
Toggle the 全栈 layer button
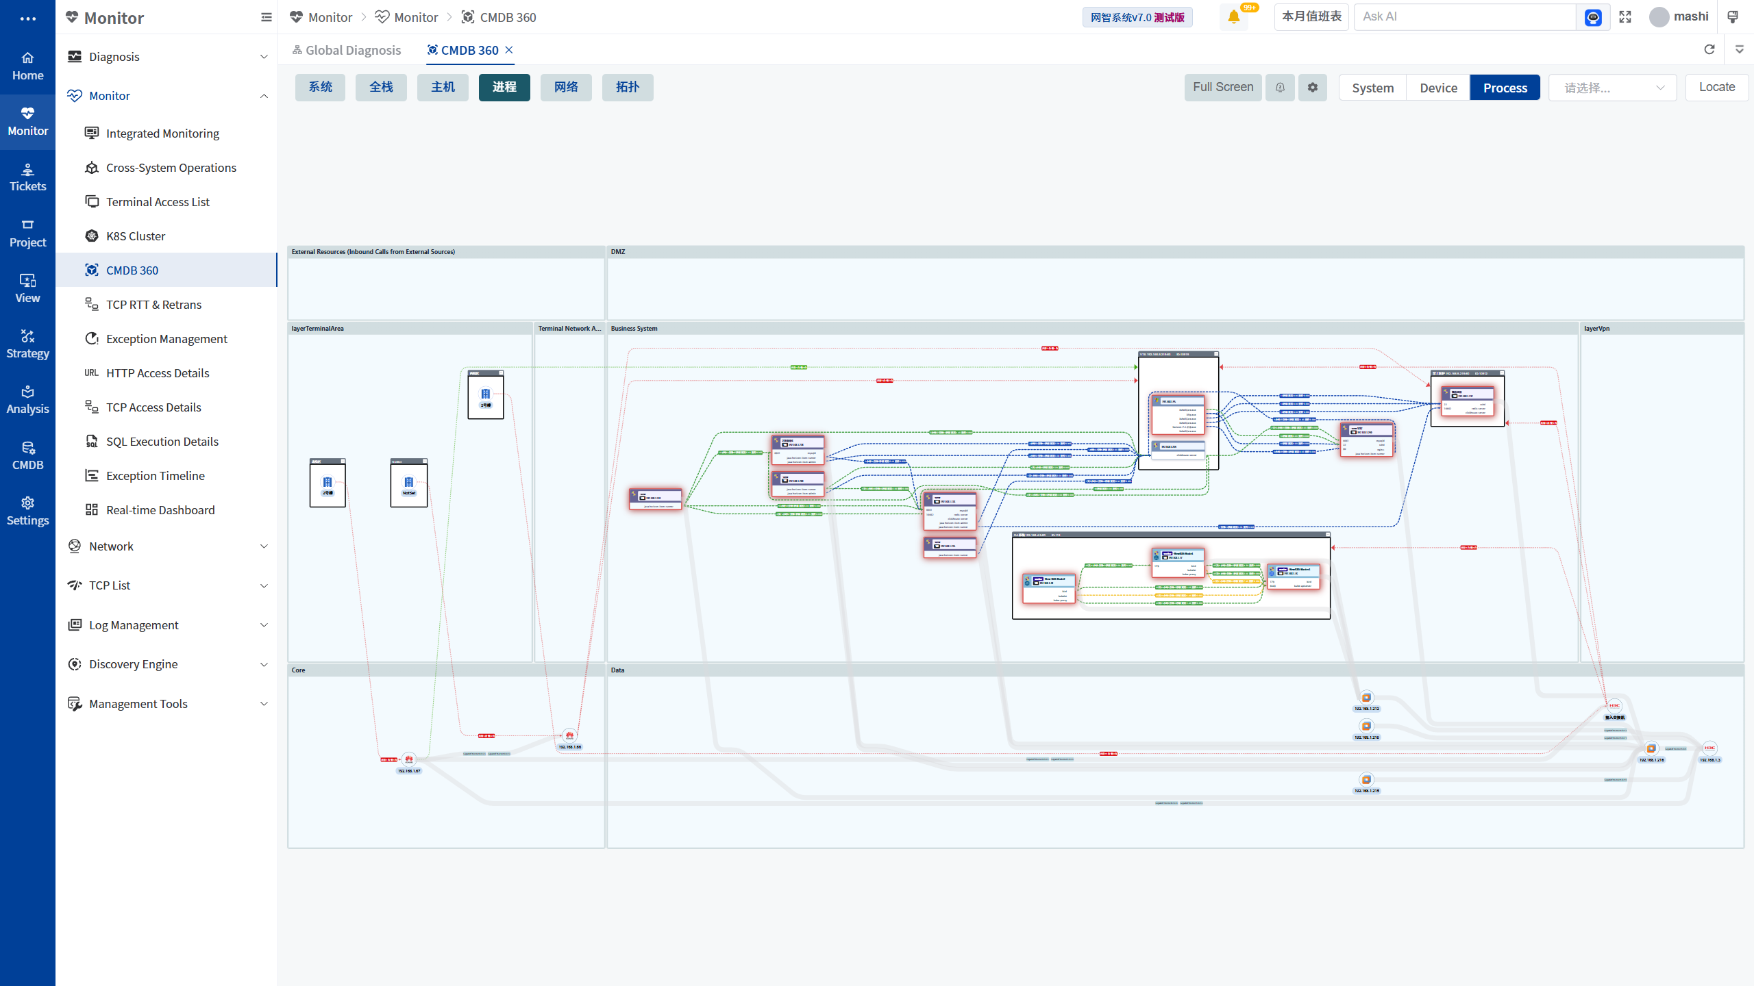point(381,88)
